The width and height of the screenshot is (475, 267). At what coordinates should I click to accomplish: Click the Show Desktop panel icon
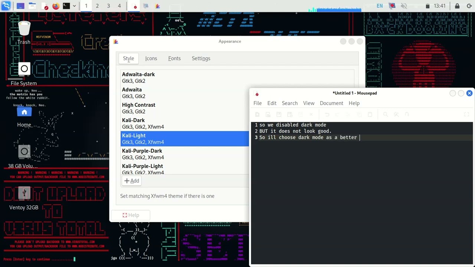pyautogui.click(x=20, y=6)
